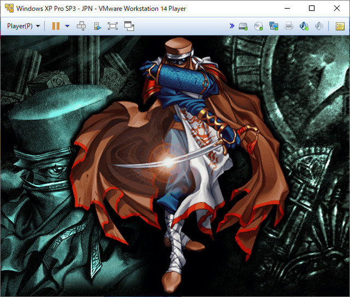The width and height of the screenshot is (350, 297).
Task: Click the active sound card icon
Action: pyautogui.click(x=304, y=26)
